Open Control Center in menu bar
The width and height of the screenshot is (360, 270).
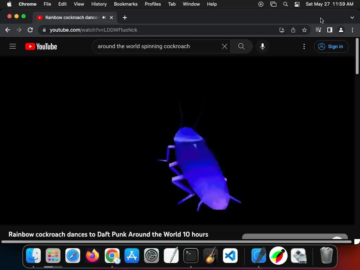[x=297, y=4]
